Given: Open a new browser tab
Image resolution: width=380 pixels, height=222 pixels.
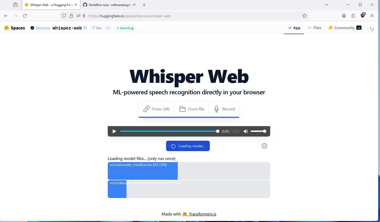Looking at the screenshot, I should (144, 5).
